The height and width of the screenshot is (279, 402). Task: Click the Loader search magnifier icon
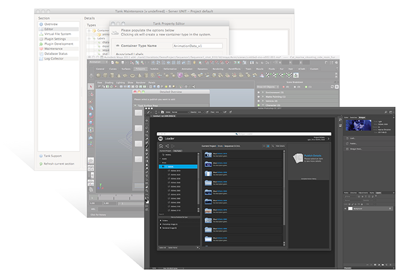(273, 146)
